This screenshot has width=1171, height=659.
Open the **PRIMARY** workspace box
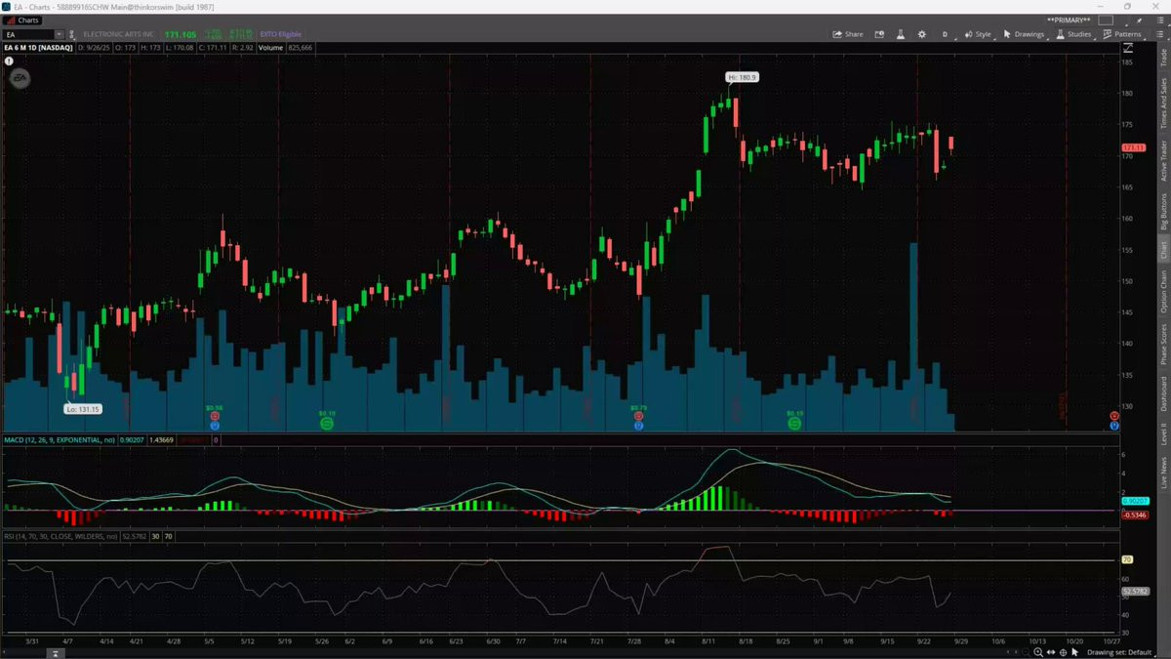coord(1105,20)
